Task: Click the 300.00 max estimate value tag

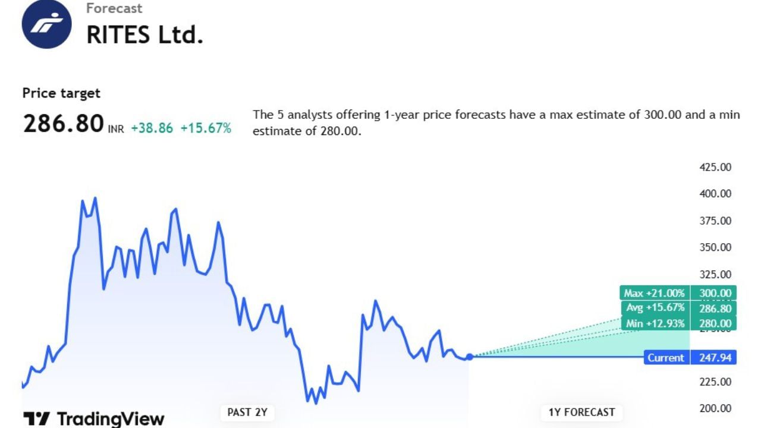Action: pos(714,293)
